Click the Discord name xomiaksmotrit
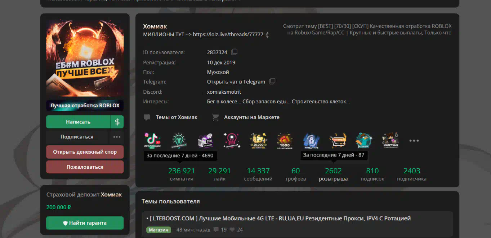This screenshot has height=238, width=491. pyautogui.click(x=224, y=92)
